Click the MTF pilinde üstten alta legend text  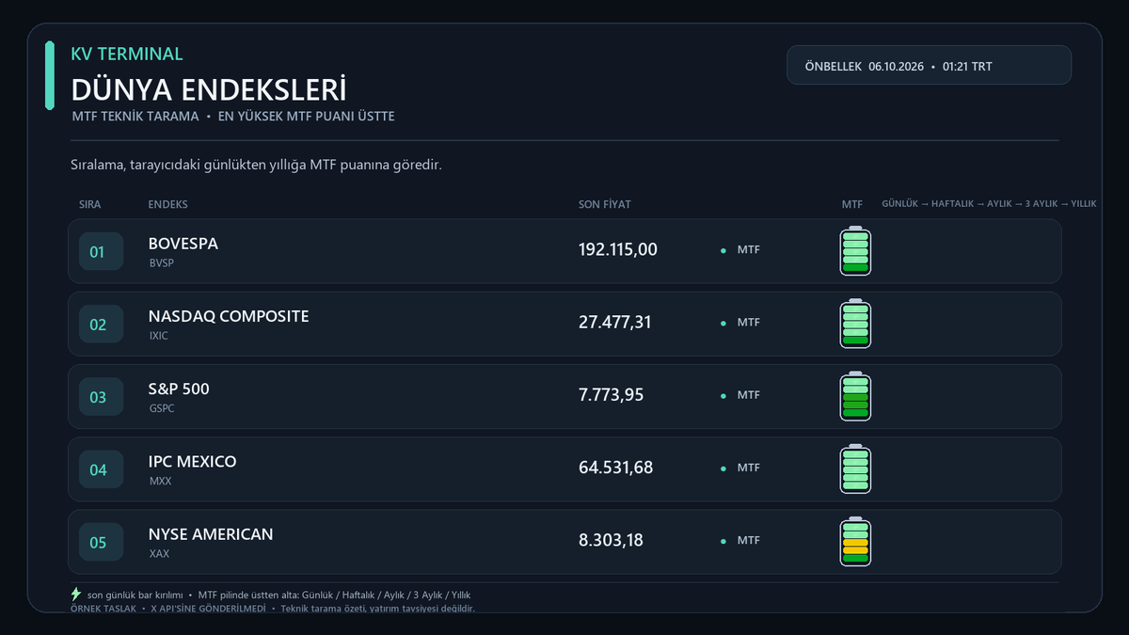[334, 595]
